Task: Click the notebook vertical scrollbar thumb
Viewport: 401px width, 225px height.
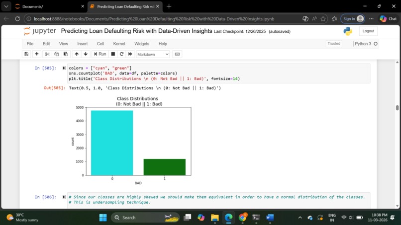Action: 397,108
